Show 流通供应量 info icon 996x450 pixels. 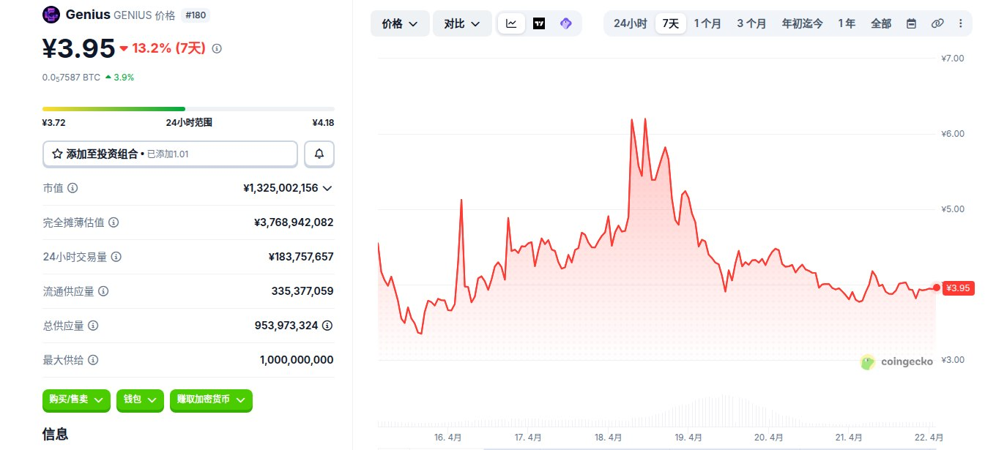103,291
